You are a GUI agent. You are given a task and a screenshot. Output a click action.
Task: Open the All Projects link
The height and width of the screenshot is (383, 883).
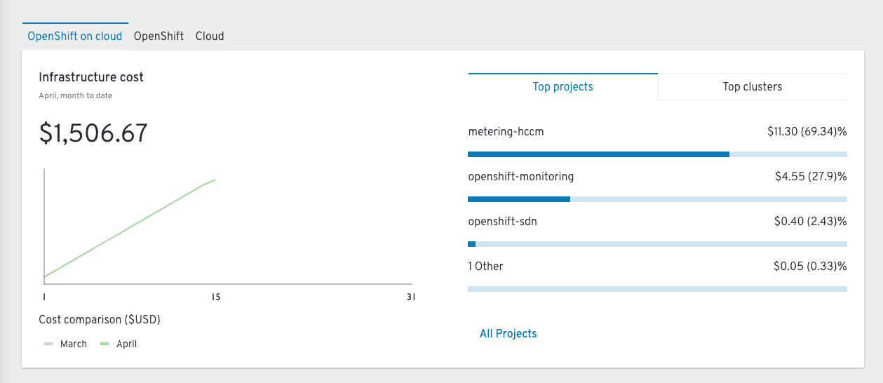click(x=508, y=334)
